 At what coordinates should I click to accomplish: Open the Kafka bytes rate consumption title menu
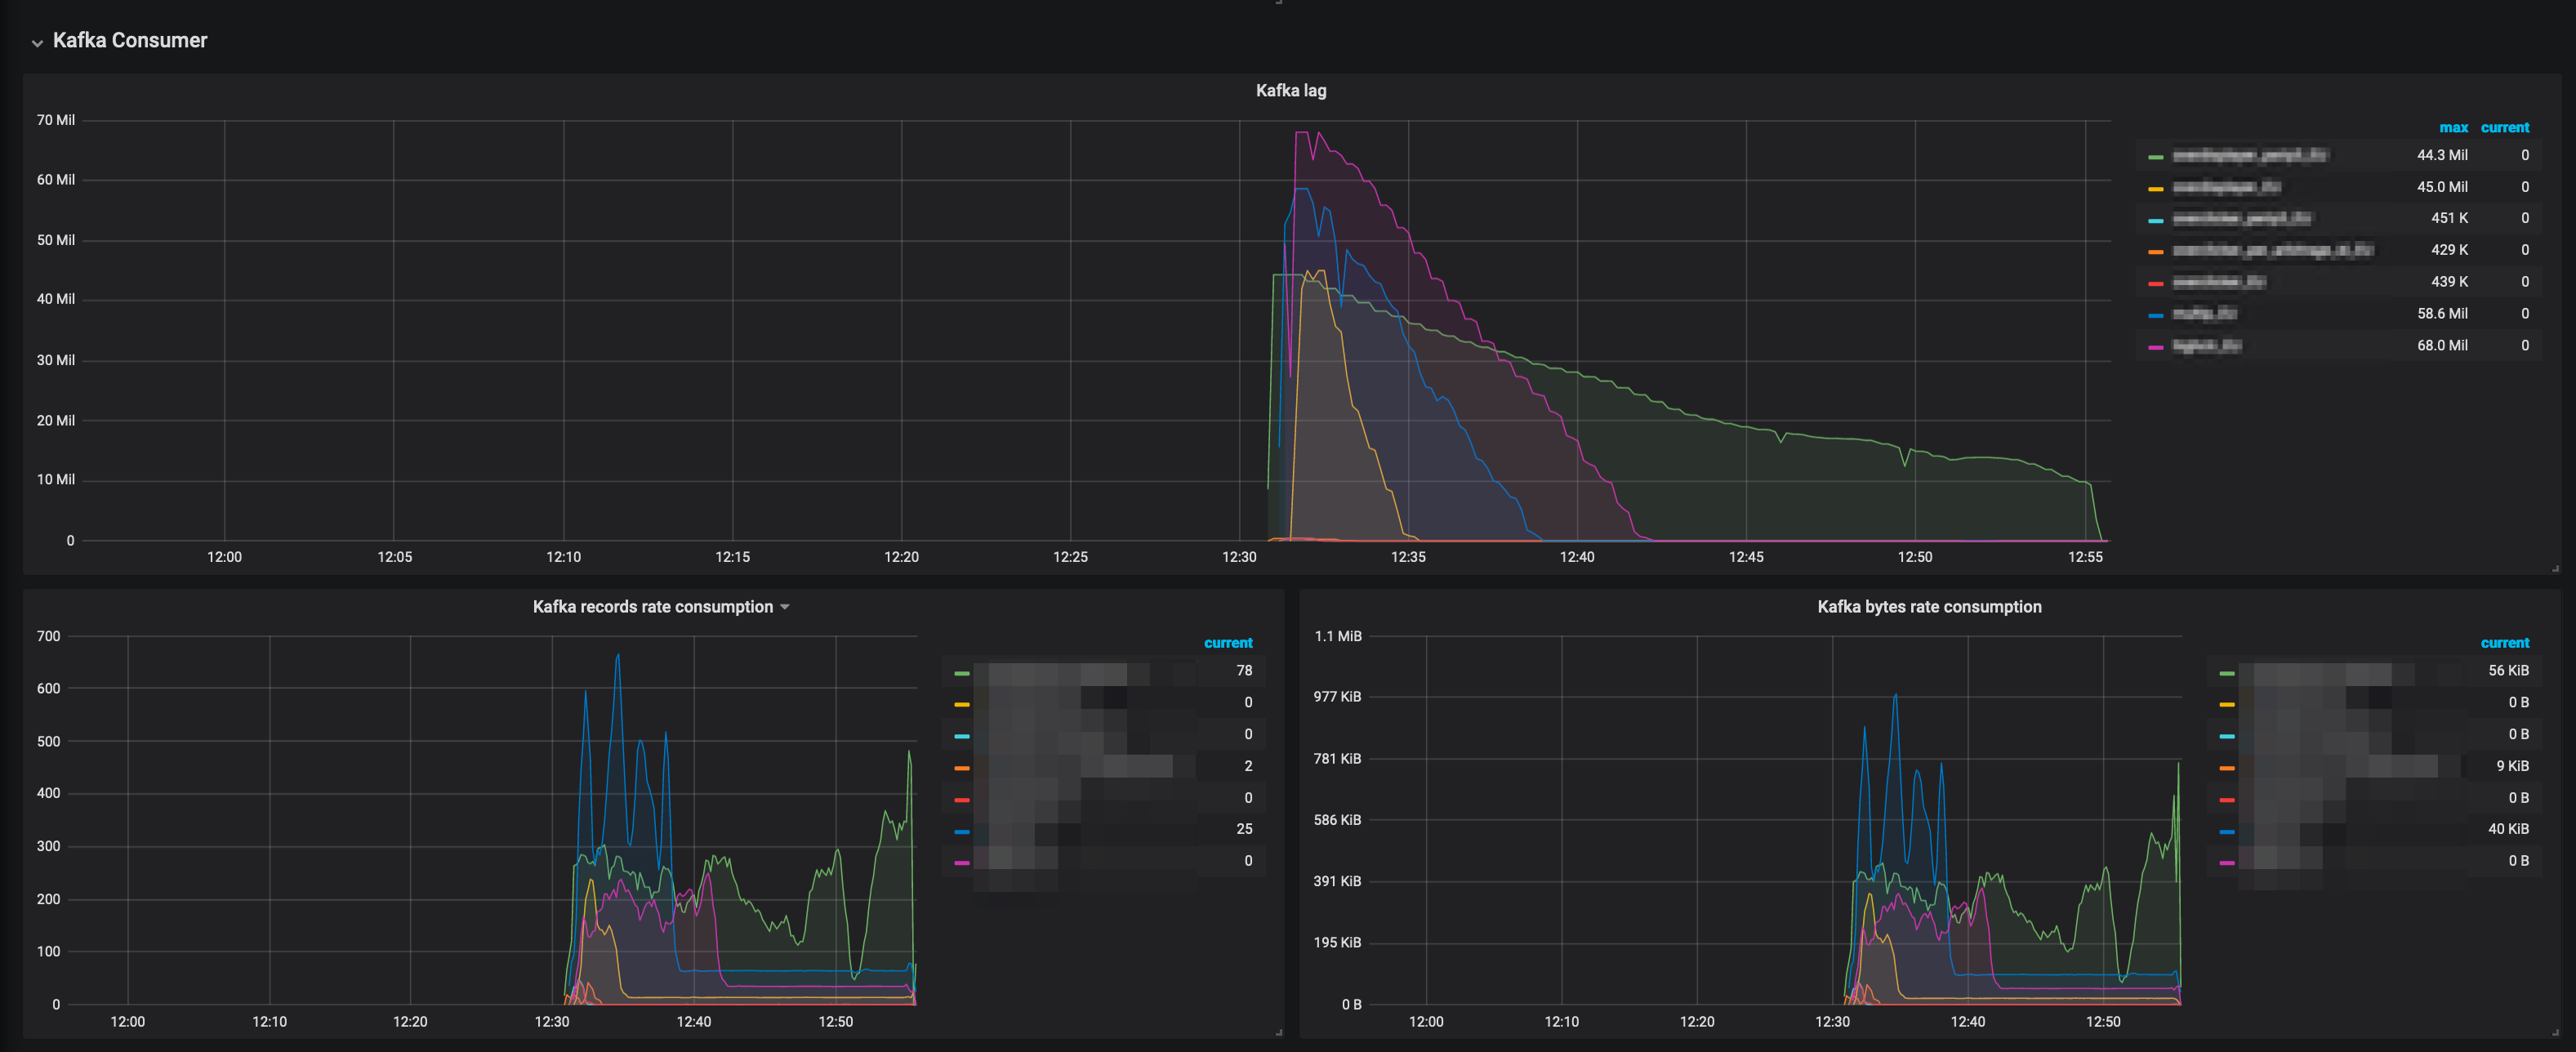tap(1928, 607)
